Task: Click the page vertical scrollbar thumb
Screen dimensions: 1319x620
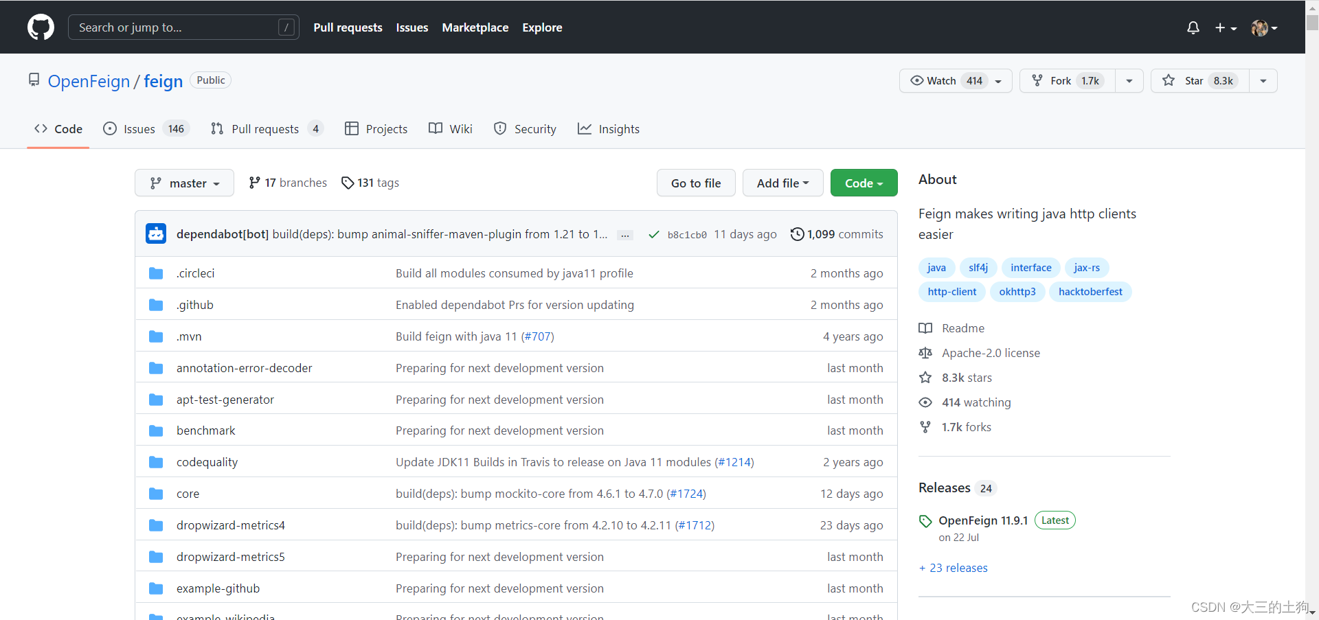Action: point(1312,23)
